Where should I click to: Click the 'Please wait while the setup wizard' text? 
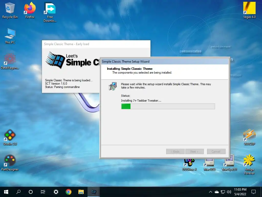[166, 86]
